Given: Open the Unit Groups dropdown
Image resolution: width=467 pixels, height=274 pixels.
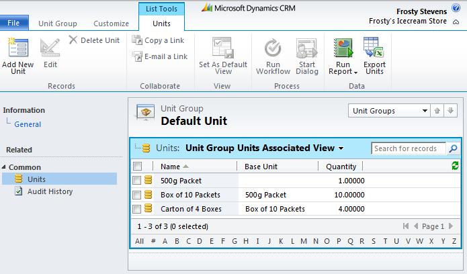Looking at the screenshot, I should tap(389, 111).
